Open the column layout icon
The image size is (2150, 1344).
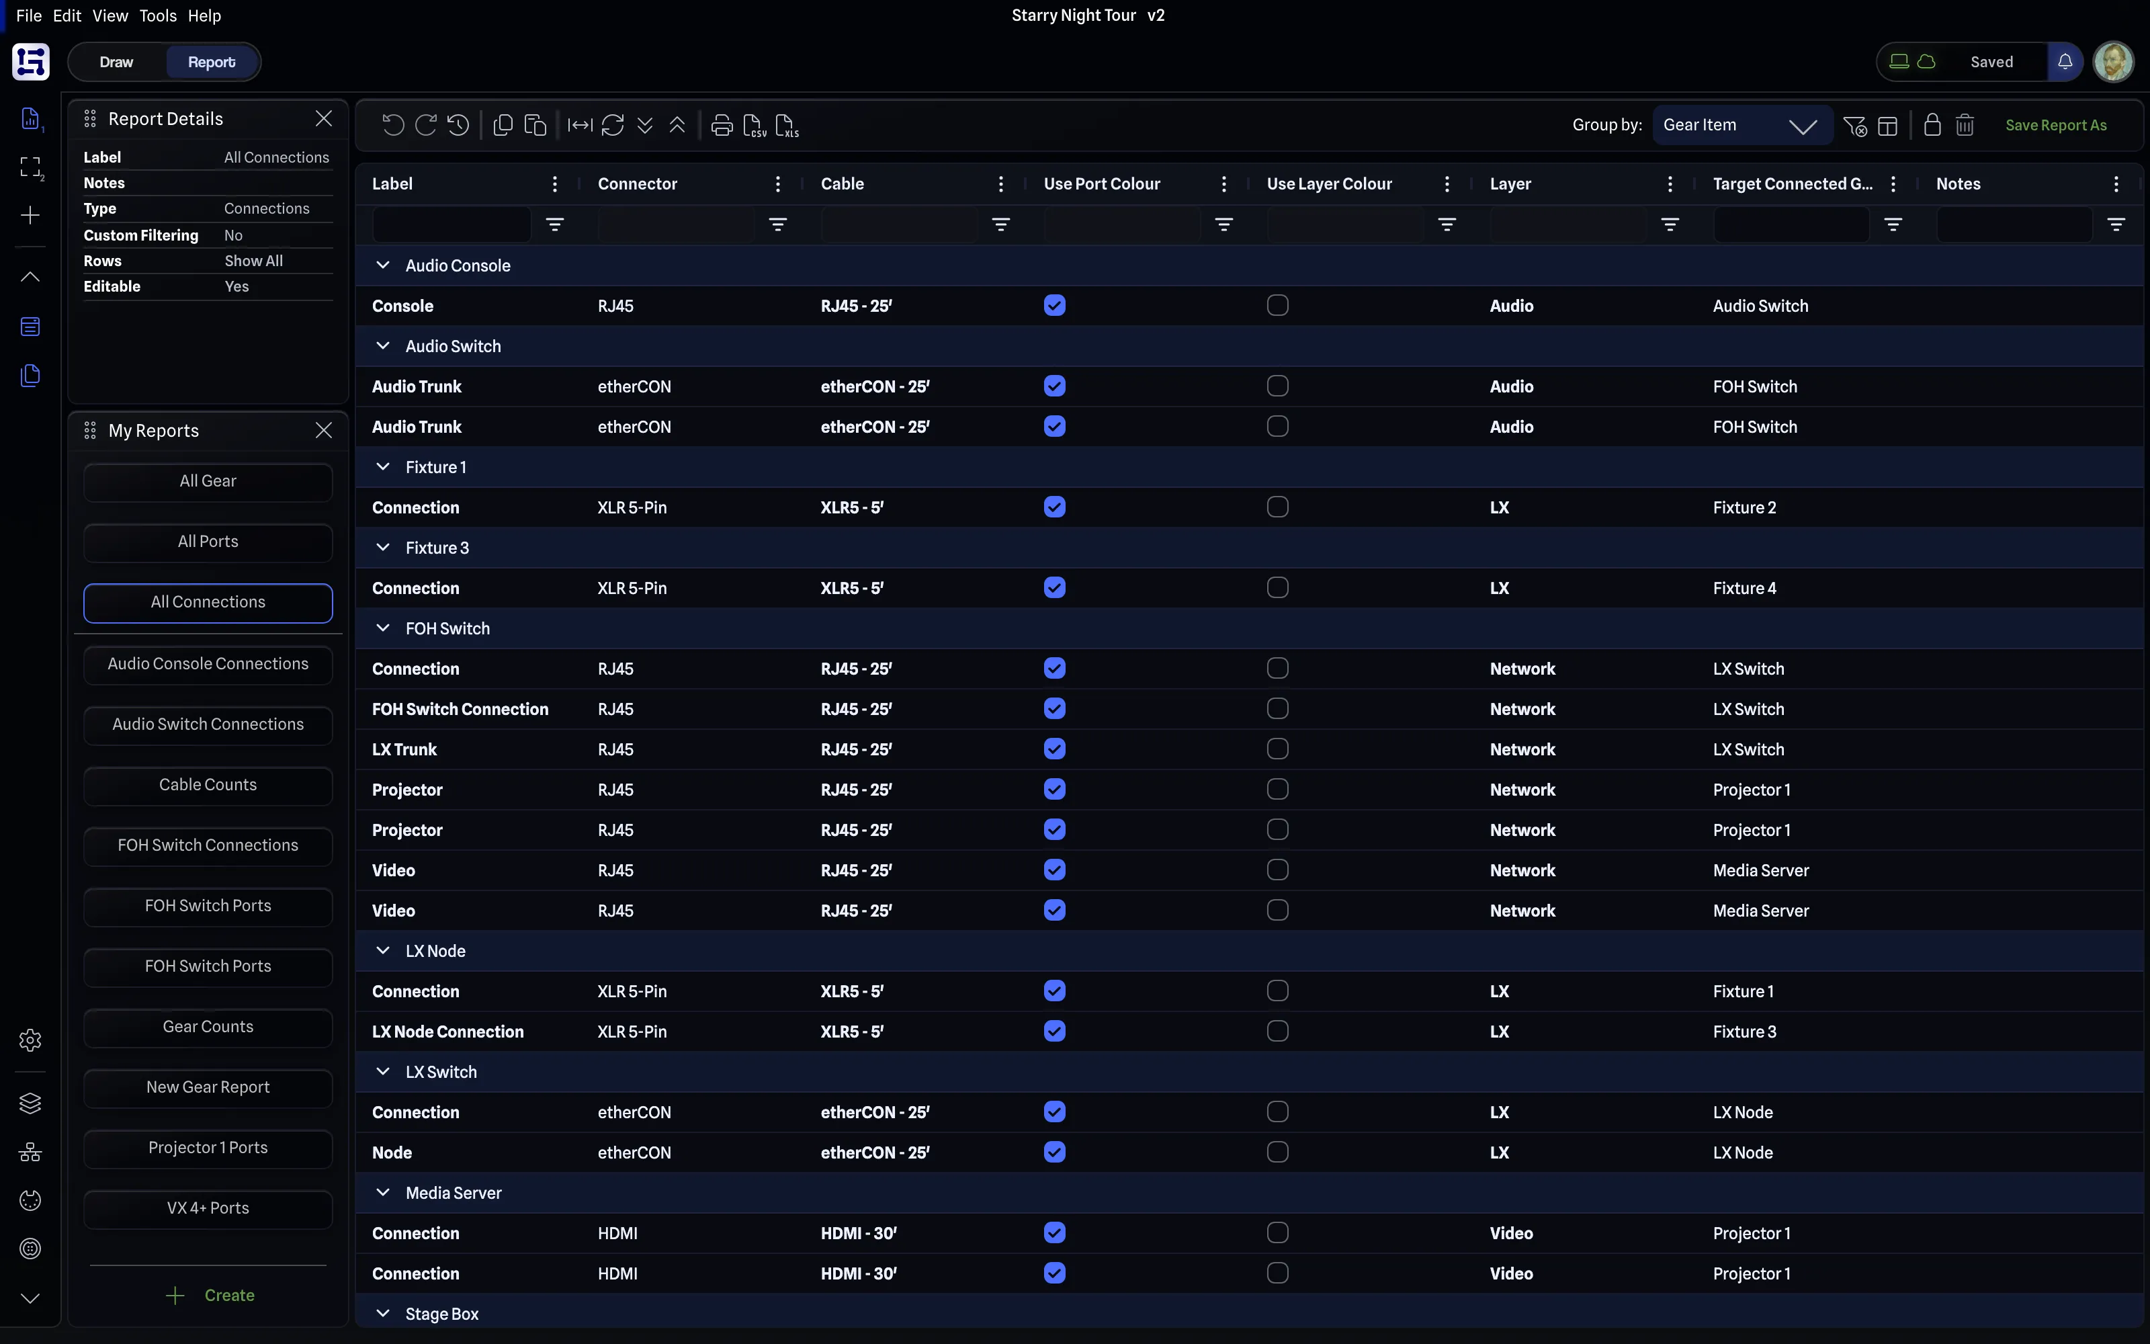click(x=1888, y=126)
